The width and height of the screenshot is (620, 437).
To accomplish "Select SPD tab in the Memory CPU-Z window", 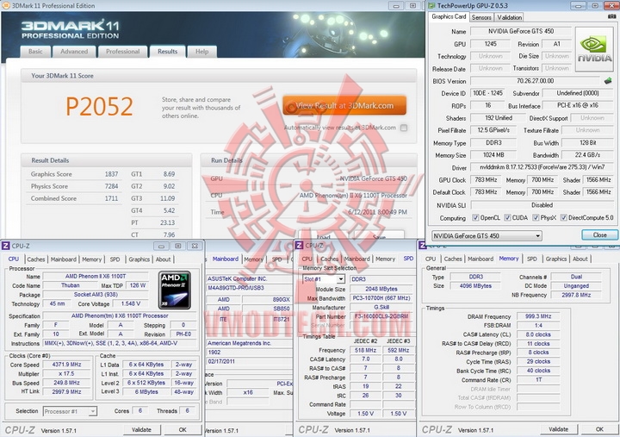I will [x=532, y=259].
